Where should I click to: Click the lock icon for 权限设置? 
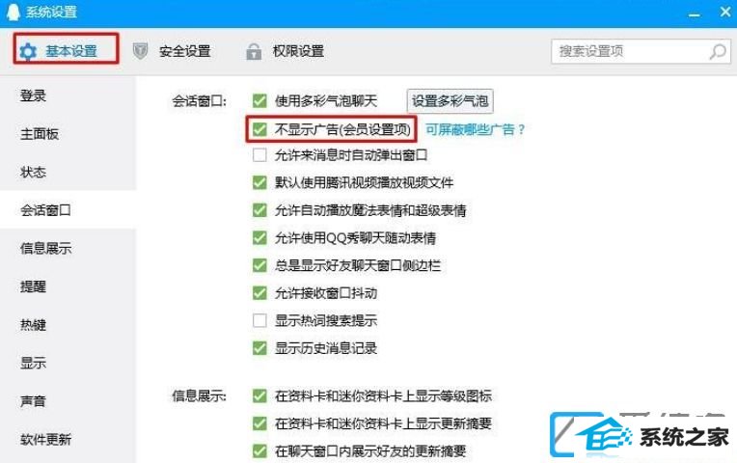pos(254,51)
